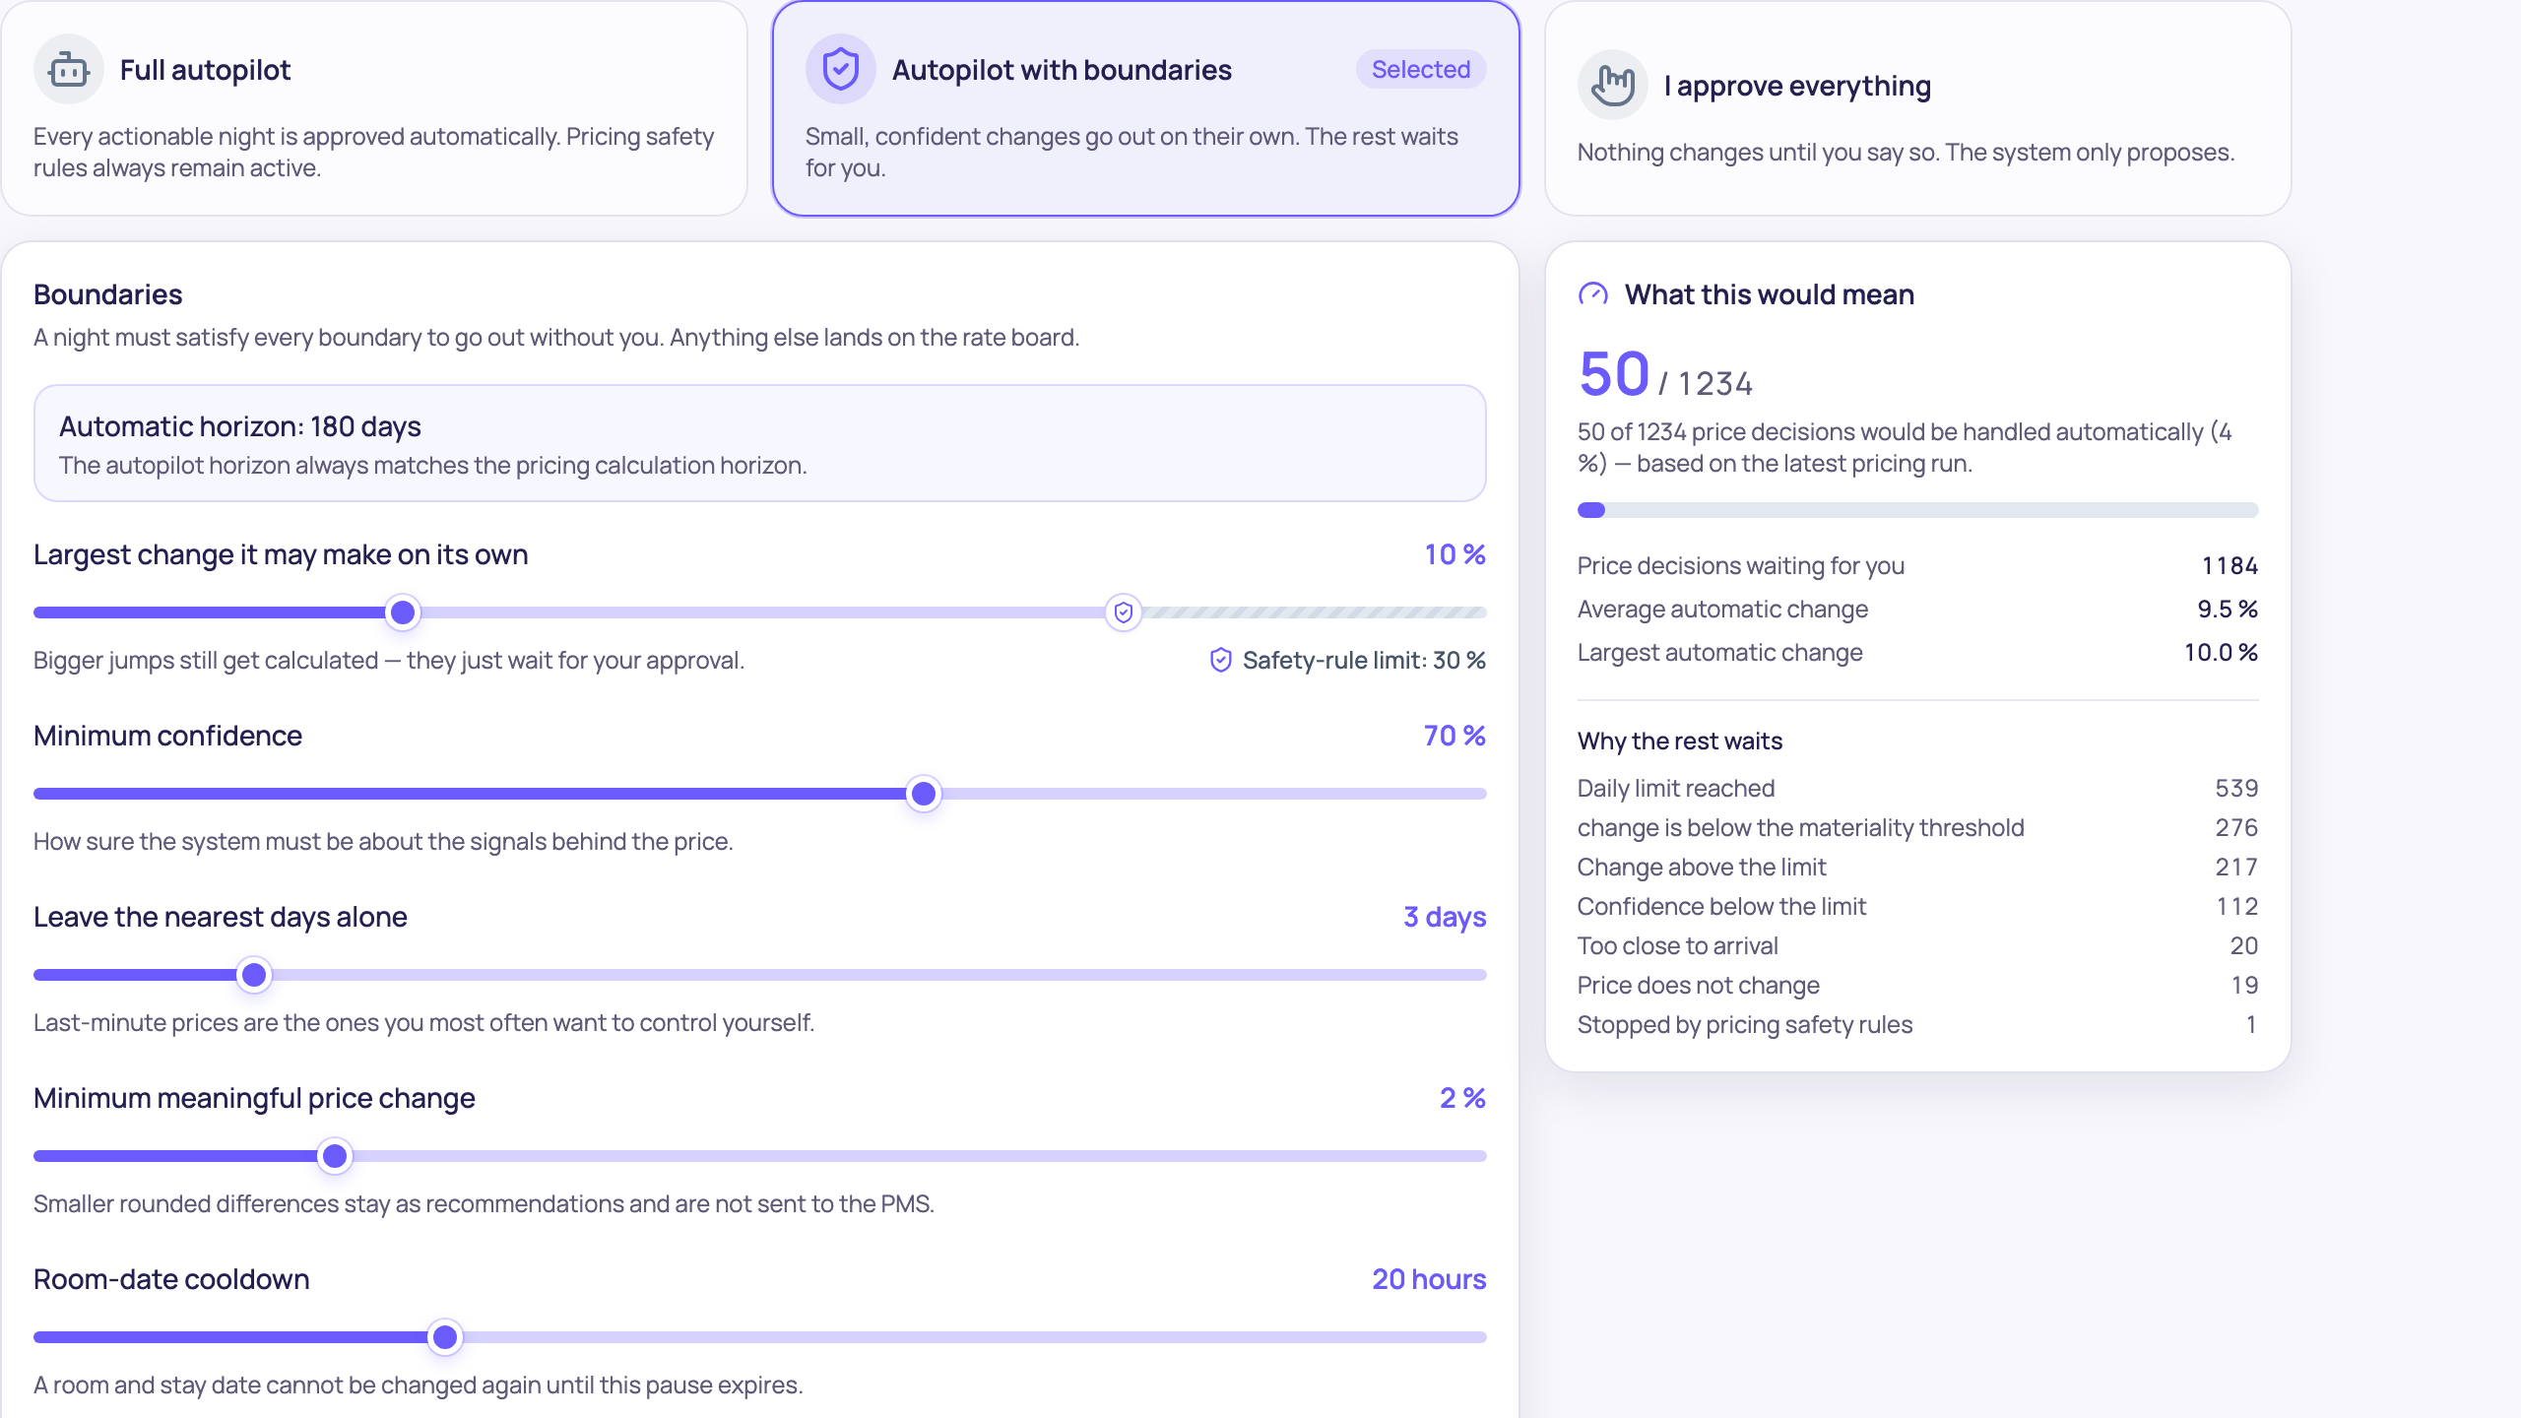Click the large 50 automatic decisions number

tap(1614, 374)
